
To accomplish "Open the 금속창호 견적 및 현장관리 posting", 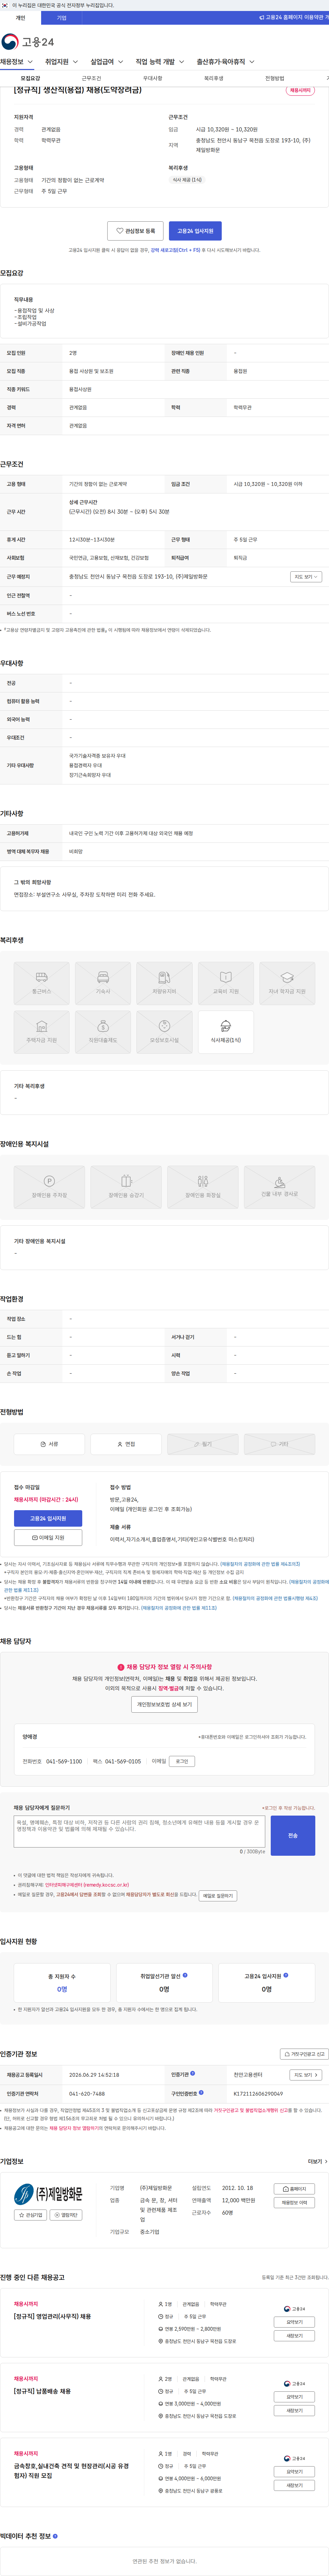I will point(71,2471).
